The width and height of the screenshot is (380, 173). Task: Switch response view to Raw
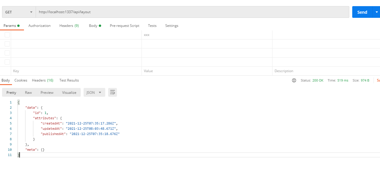28,92
